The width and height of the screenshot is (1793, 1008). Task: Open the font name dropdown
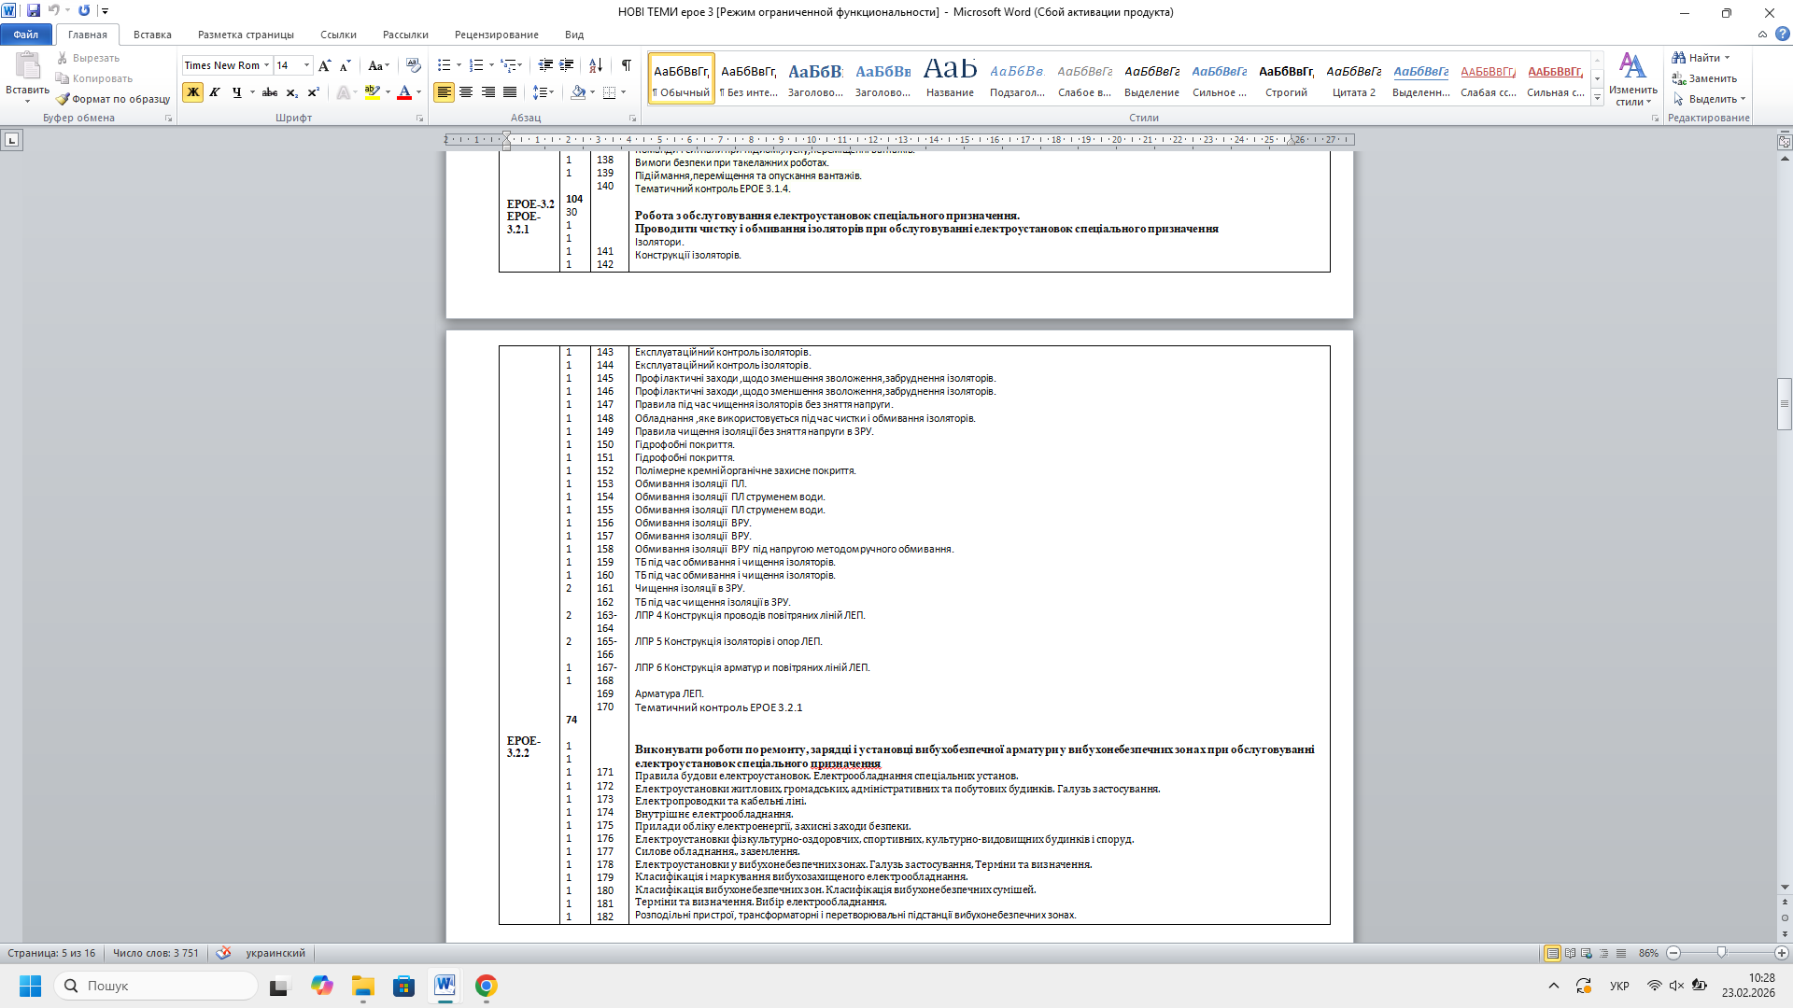[266, 65]
